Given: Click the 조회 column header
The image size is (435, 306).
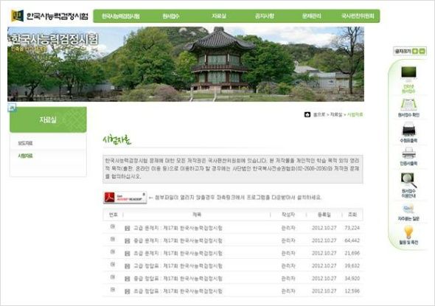Looking at the screenshot, I should pyautogui.click(x=352, y=215).
